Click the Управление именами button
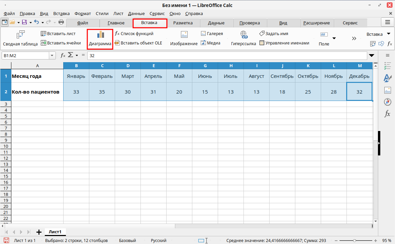 (x=284, y=43)
